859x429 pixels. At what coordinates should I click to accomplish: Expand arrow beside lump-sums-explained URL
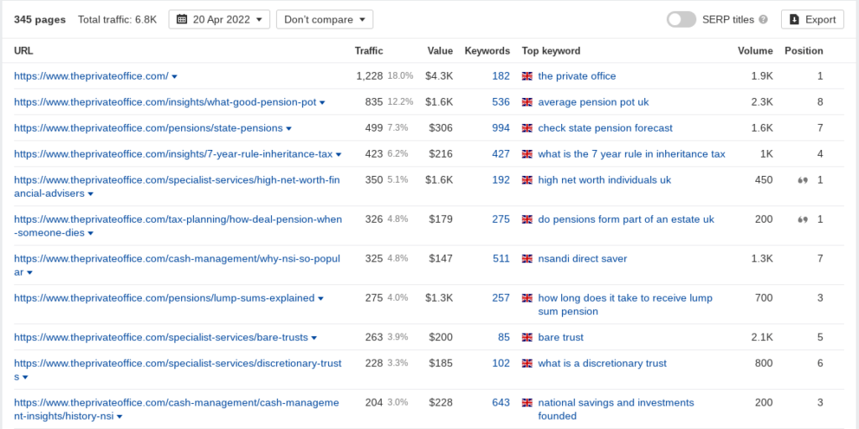(x=320, y=299)
